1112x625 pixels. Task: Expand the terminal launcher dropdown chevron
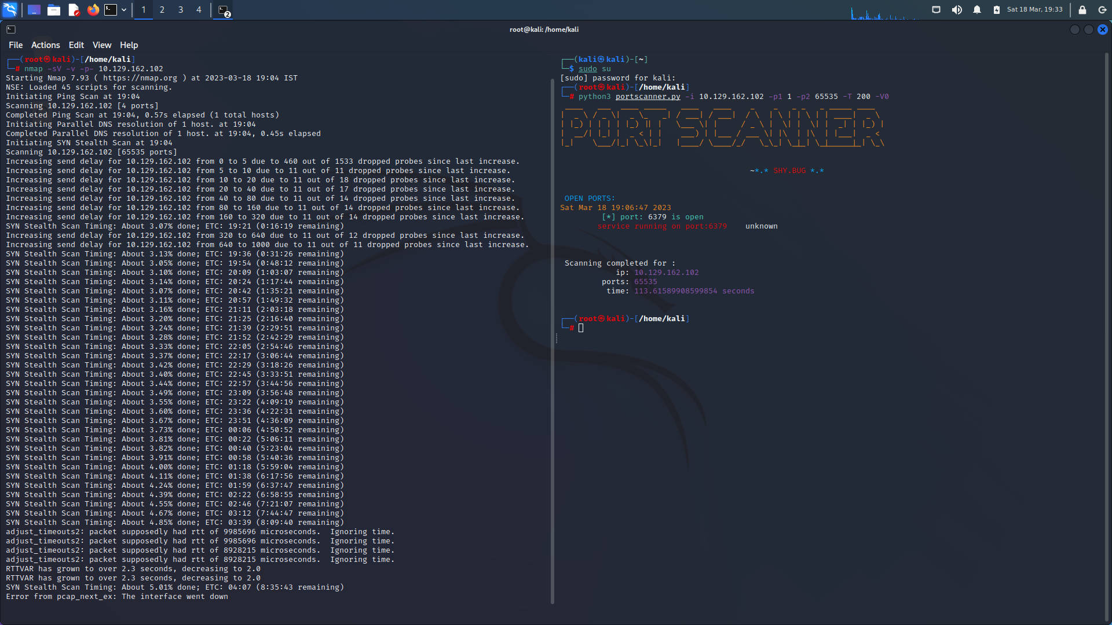click(123, 10)
